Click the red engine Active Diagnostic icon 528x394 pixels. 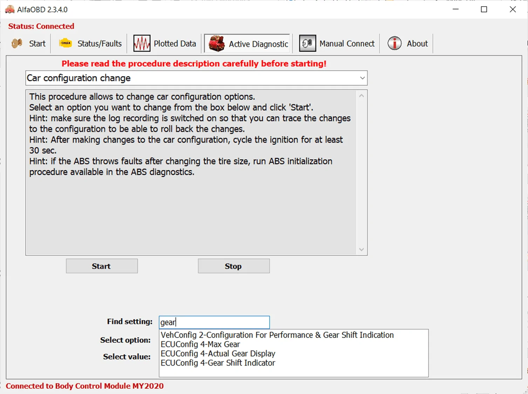pyautogui.click(x=217, y=43)
